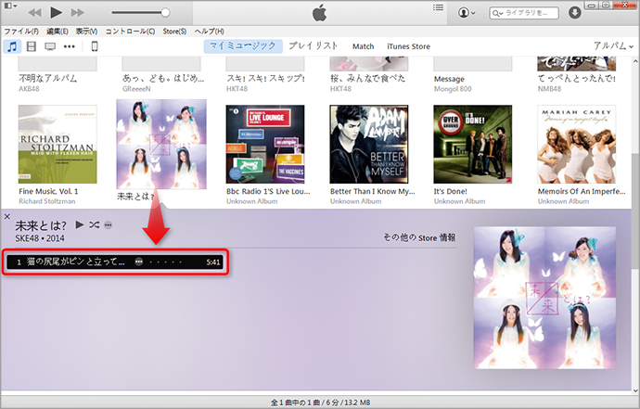This screenshot has width=640, height=409.
Task: Click the AKB48 artist name
Action: 29,89
